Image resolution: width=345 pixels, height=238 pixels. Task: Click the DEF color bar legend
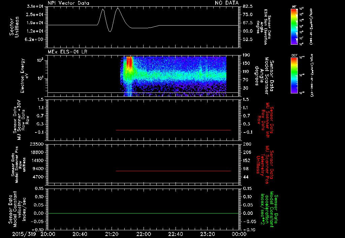tap(294, 75)
